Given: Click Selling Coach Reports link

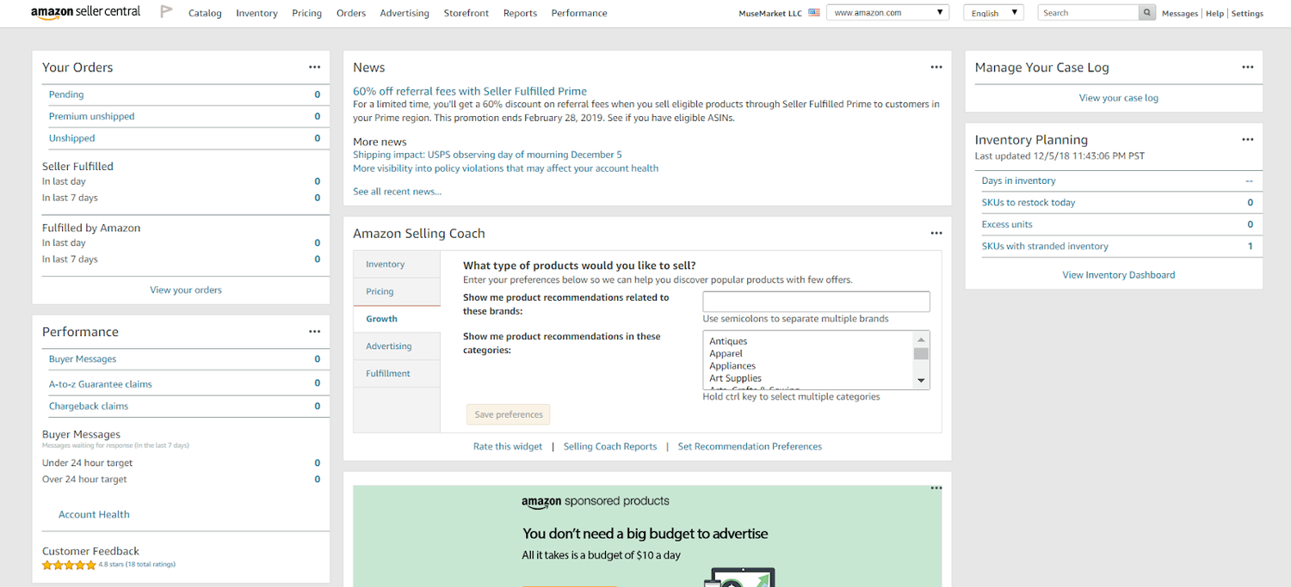Looking at the screenshot, I should [x=610, y=446].
